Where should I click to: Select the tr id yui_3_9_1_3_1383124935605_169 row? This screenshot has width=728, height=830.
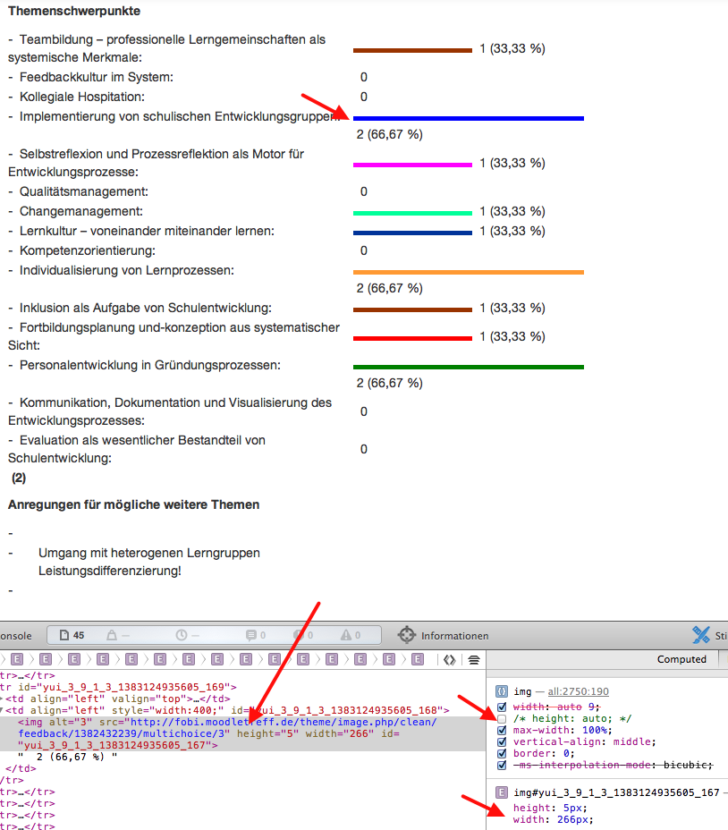[119, 687]
